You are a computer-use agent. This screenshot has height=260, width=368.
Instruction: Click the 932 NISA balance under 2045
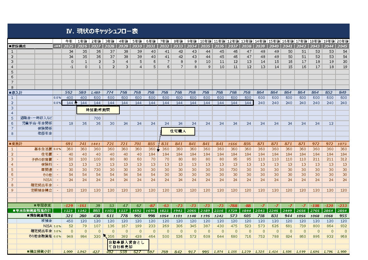[x=342, y=226]
